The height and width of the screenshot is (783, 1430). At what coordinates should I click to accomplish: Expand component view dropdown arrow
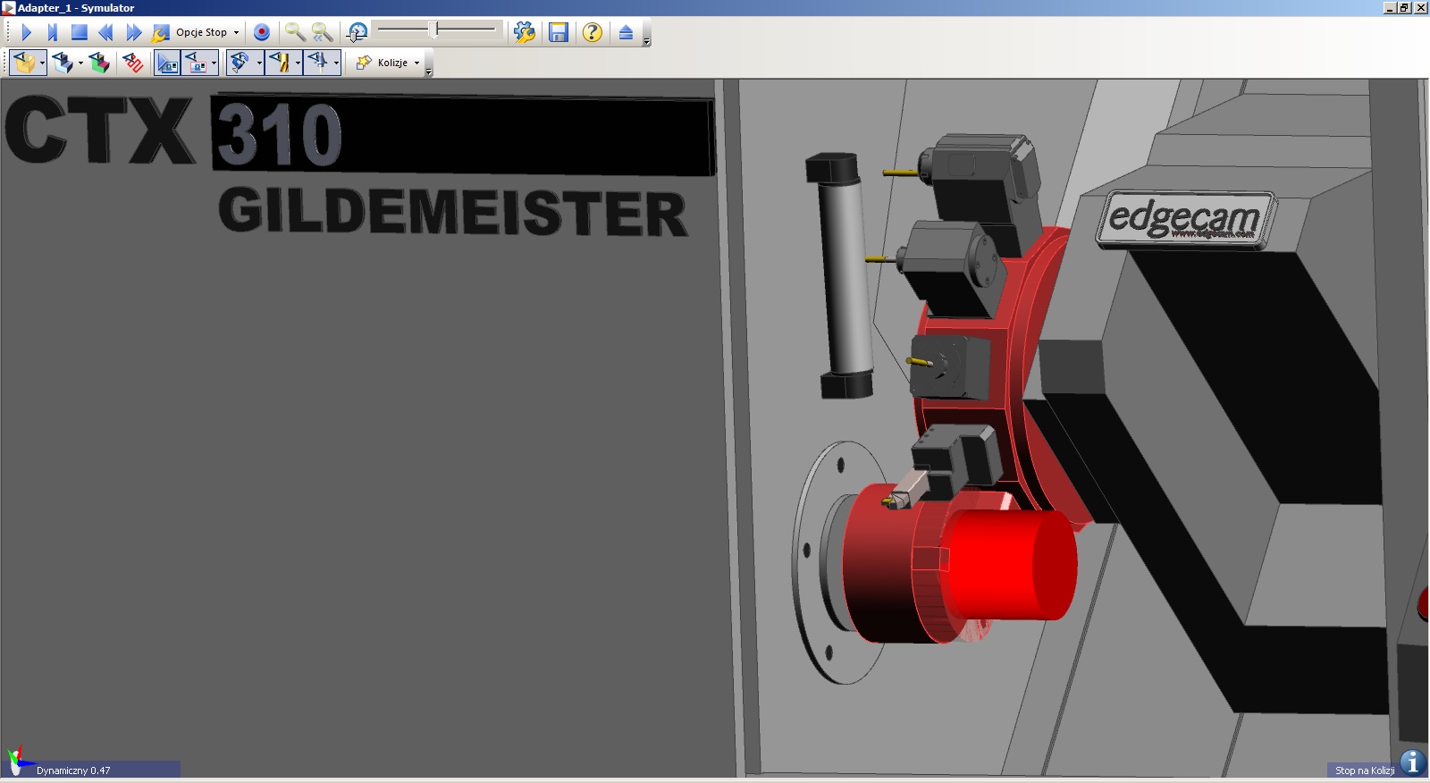click(x=80, y=63)
